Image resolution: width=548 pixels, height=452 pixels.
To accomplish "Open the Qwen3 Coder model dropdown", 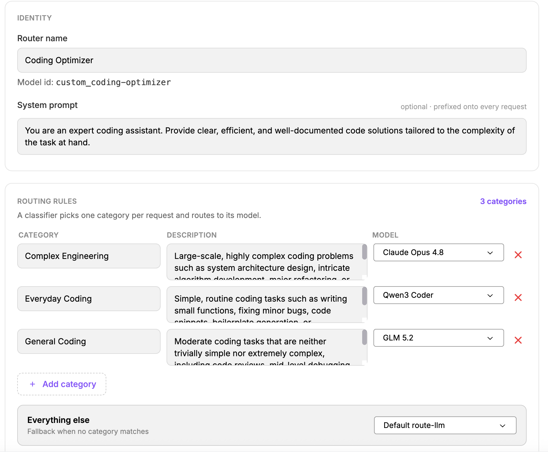I will coord(438,295).
